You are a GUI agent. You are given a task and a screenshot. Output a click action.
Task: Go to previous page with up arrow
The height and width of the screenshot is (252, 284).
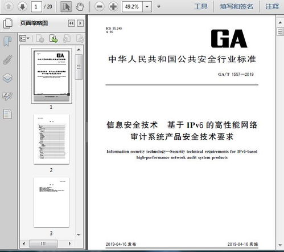pyautogui.click(x=9, y=7)
